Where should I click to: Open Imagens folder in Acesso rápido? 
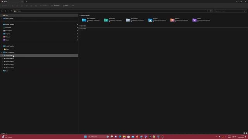(x=157, y=20)
